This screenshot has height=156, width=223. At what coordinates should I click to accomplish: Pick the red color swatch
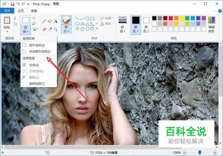[171, 18]
